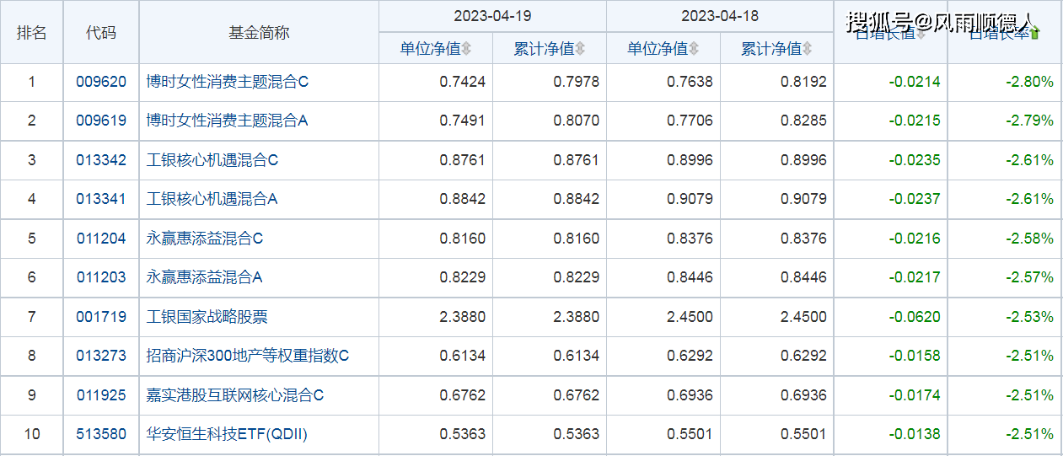Click sort icon beside 2023-04-18 单位净值

coord(694,50)
